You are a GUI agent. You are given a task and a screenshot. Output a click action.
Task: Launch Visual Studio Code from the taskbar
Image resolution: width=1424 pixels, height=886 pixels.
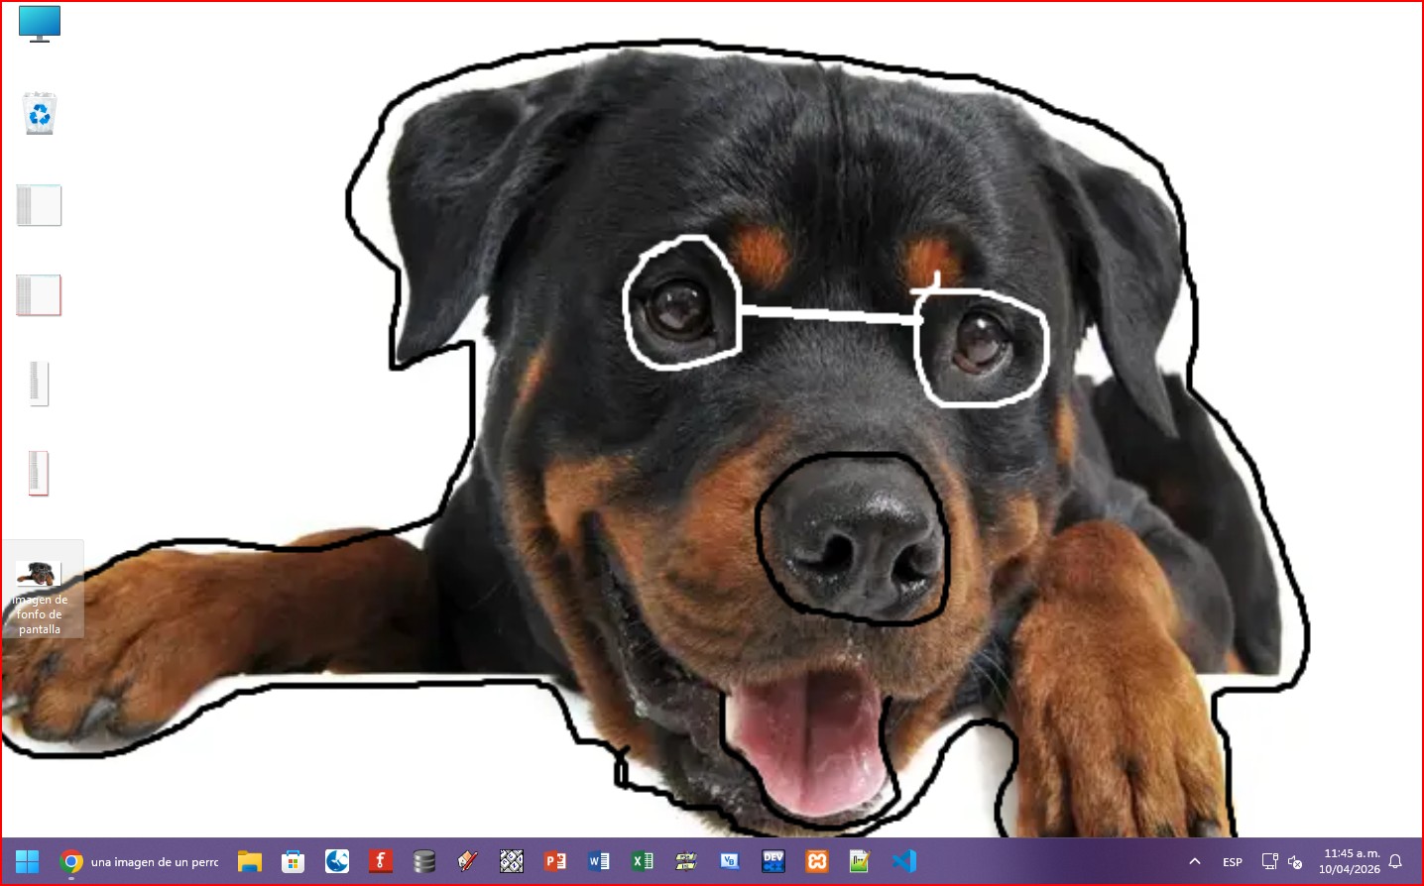point(904,861)
